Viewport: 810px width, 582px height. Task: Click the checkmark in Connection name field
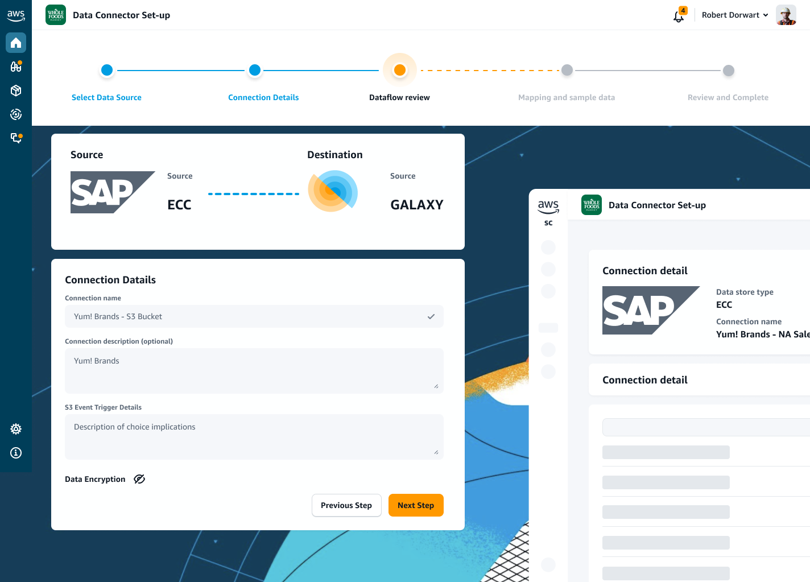(x=431, y=316)
